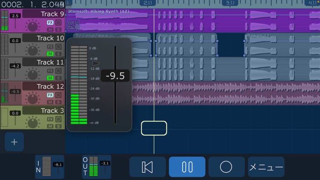
Task: Open Track 9 volume value 2.5
Action: [15, 16]
